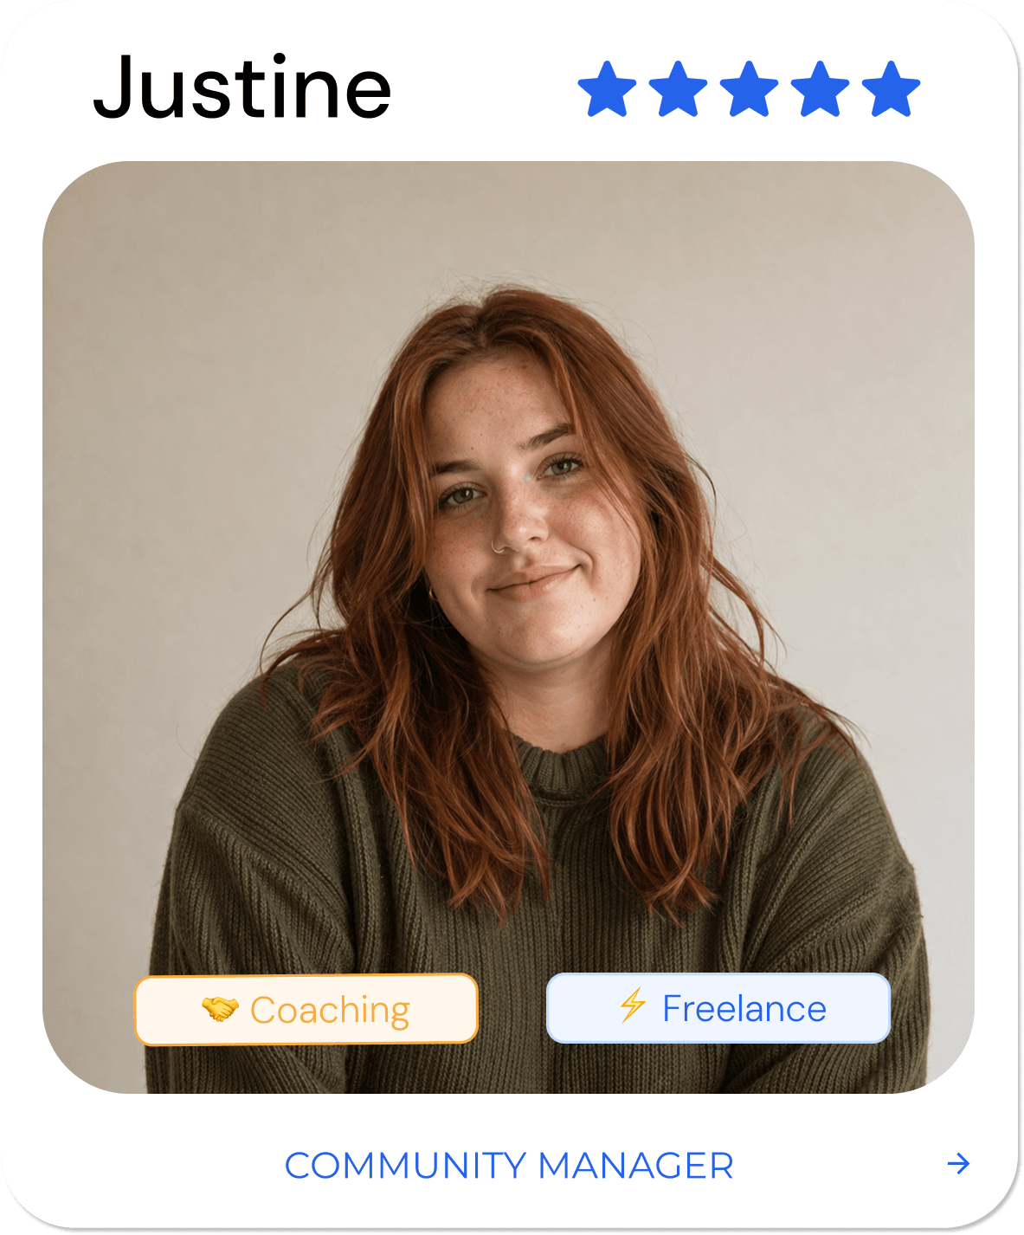Screen dimensions: 1024x1235
Task: Select the fourth rating star
Action: 820,89
